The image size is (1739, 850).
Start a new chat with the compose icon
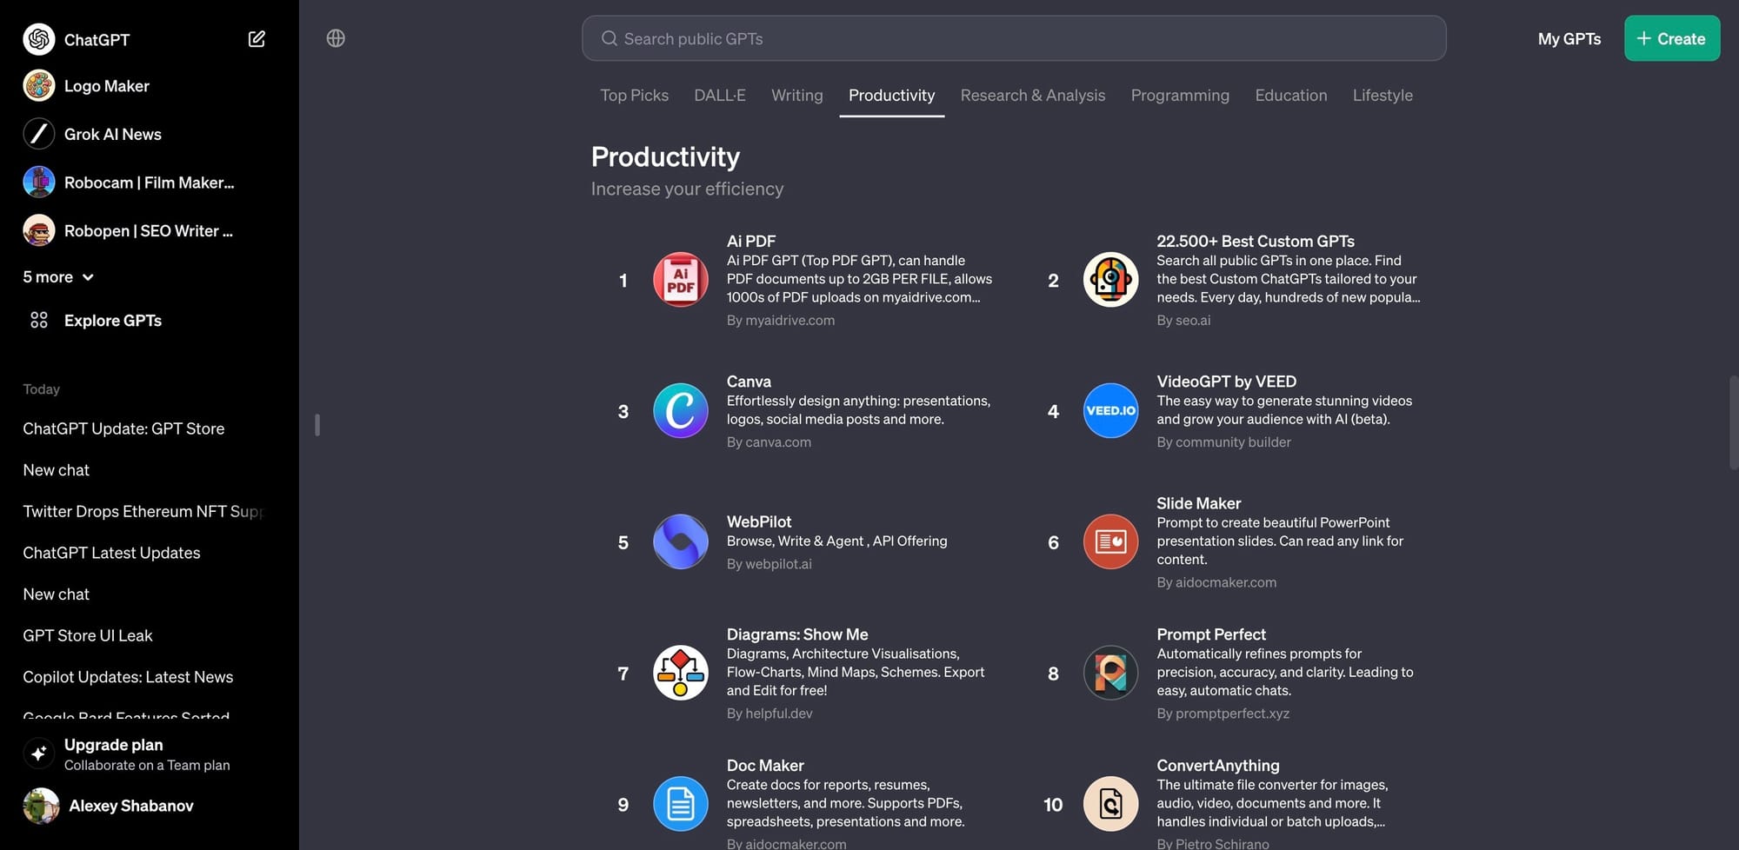[257, 39]
